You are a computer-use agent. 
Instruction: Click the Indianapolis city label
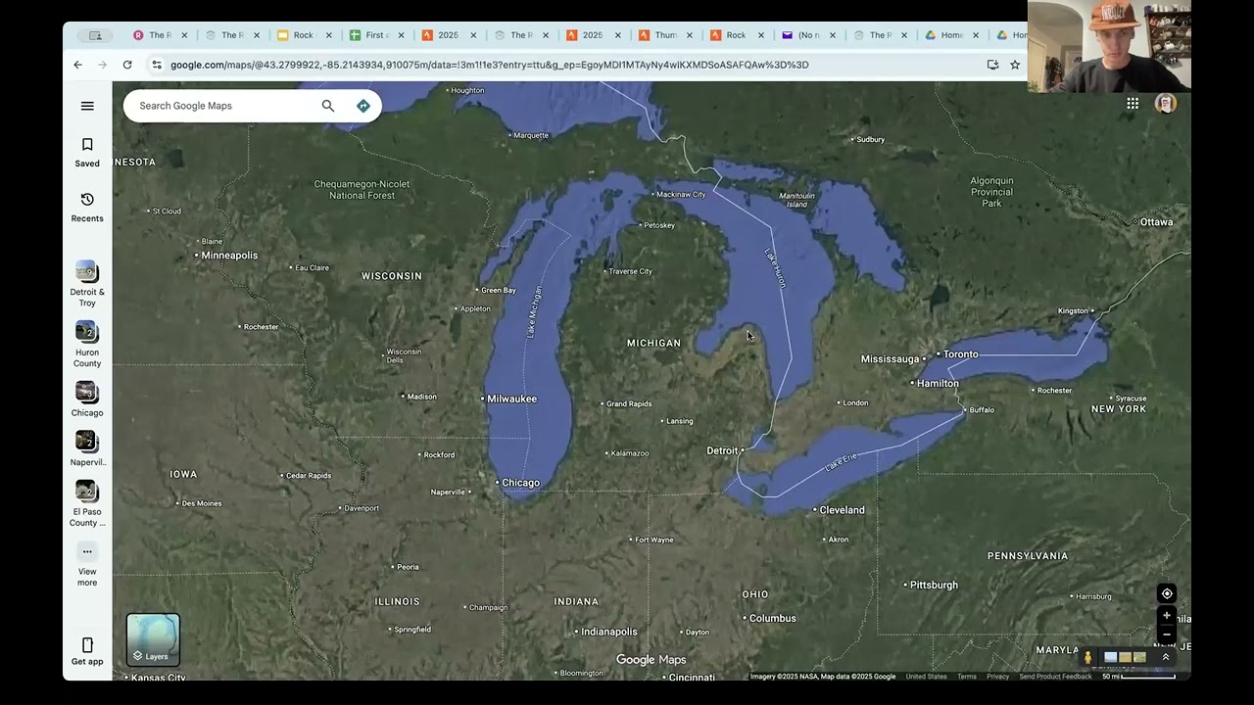click(x=608, y=633)
